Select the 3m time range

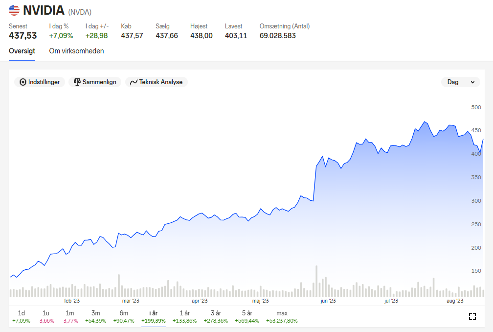coord(95,317)
